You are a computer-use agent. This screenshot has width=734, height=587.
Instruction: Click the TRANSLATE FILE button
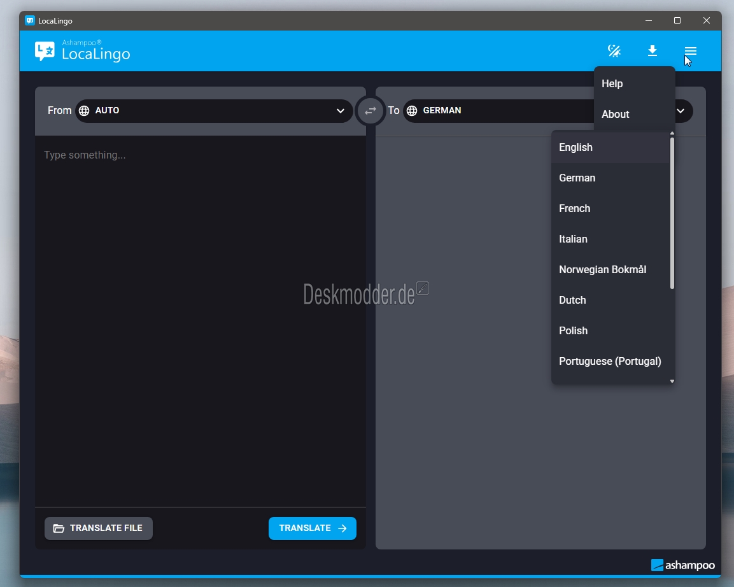tap(98, 528)
